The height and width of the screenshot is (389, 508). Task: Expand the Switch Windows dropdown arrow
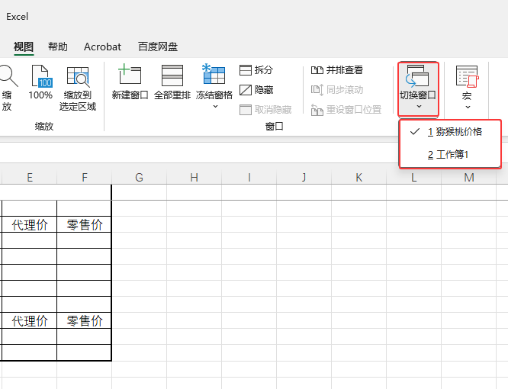point(419,107)
